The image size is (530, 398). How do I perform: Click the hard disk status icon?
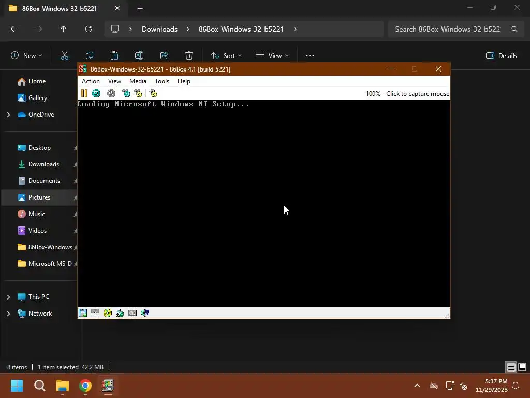pos(132,313)
